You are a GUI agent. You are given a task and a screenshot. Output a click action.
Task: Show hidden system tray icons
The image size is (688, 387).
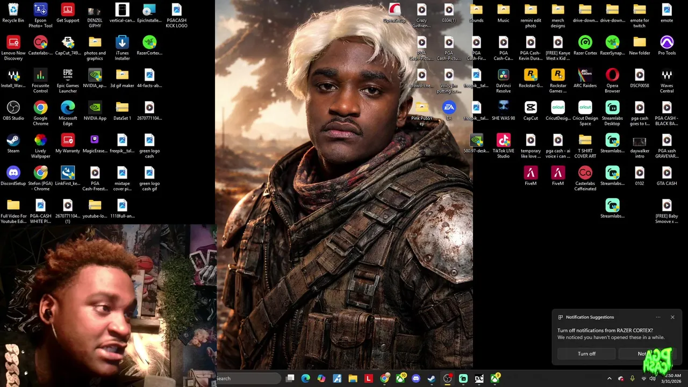point(609,378)
